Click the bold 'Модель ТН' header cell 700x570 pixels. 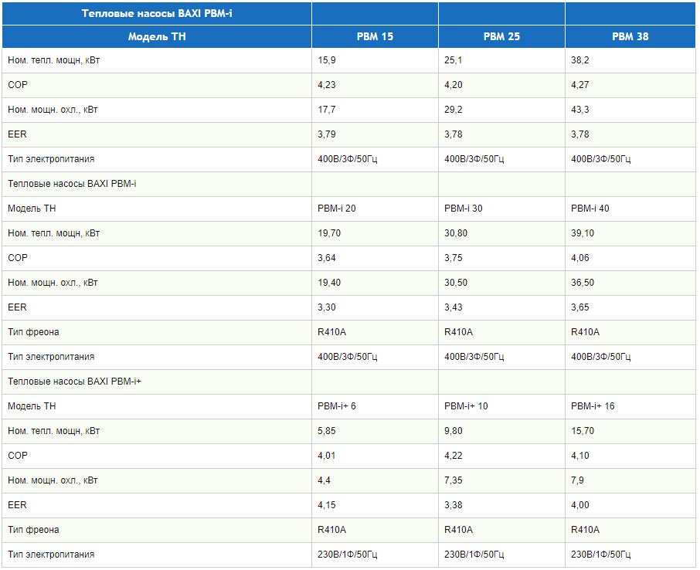(x=157, y=36)
